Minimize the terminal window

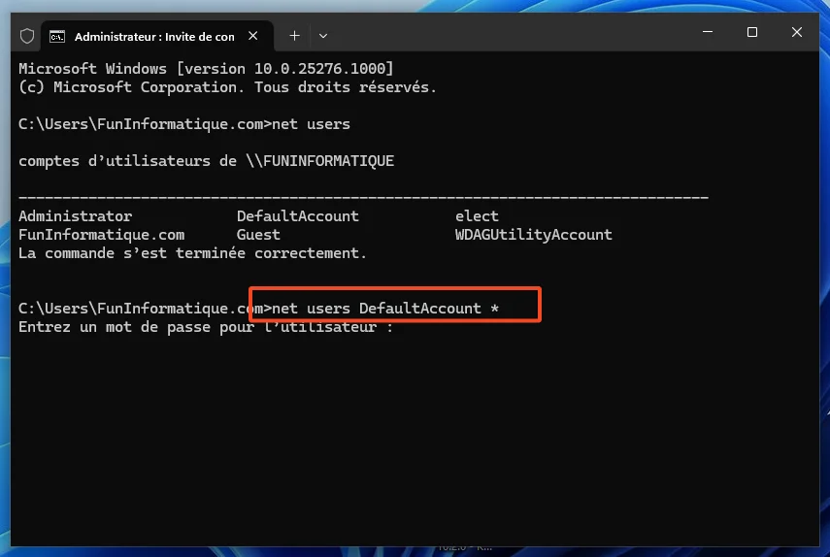[707, 32]
